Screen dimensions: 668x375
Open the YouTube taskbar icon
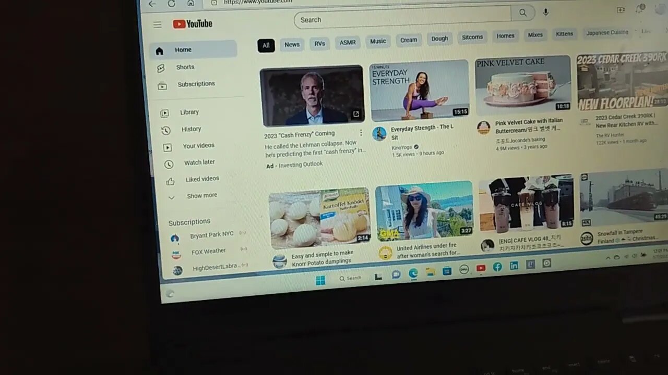(x=481, y=268)
